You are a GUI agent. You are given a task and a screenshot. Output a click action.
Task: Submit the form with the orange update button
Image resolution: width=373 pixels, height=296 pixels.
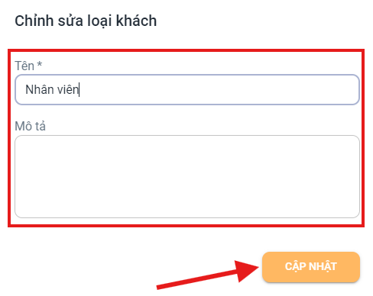(311, 267)
